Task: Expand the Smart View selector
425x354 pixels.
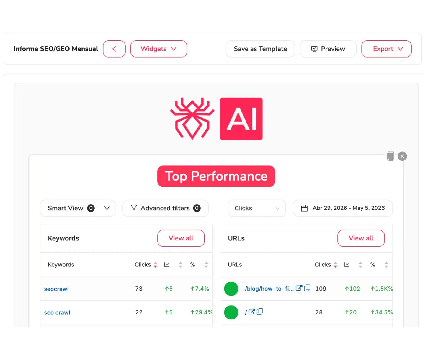Action: 78,208
